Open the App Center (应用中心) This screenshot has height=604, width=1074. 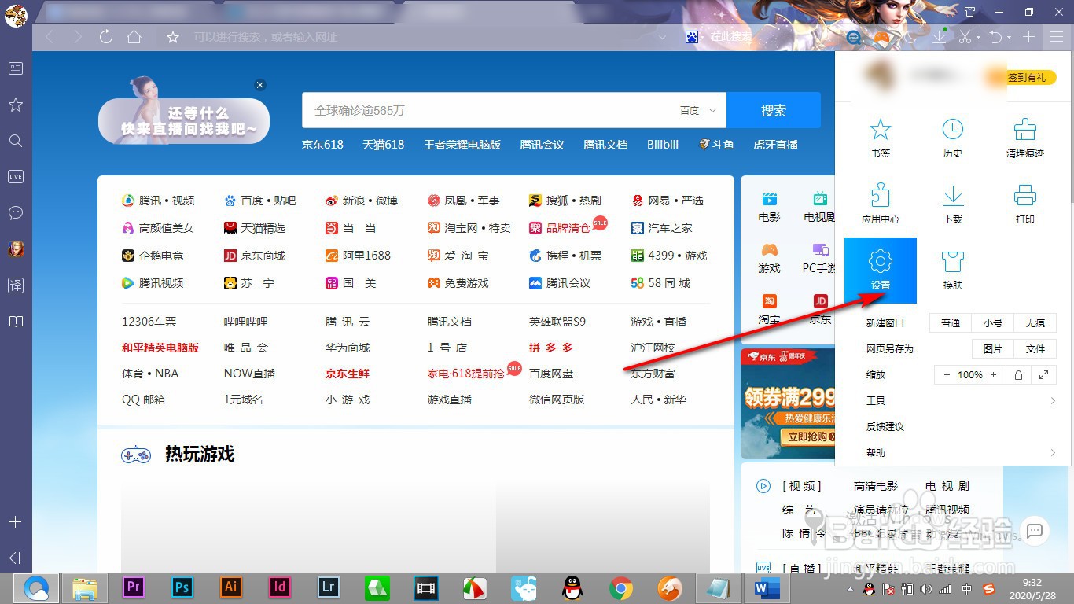pyautogui.click(x=880, y=204)
